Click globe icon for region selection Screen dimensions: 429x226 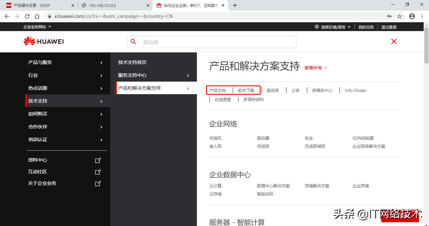[317, 27]
